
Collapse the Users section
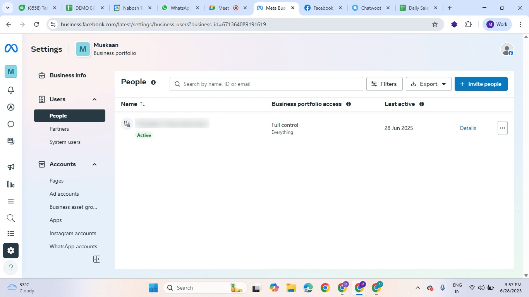94,99
